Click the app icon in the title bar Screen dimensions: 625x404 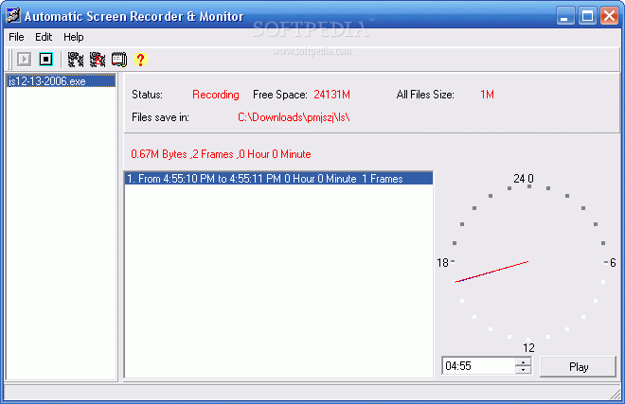click(x=12, y=15)
